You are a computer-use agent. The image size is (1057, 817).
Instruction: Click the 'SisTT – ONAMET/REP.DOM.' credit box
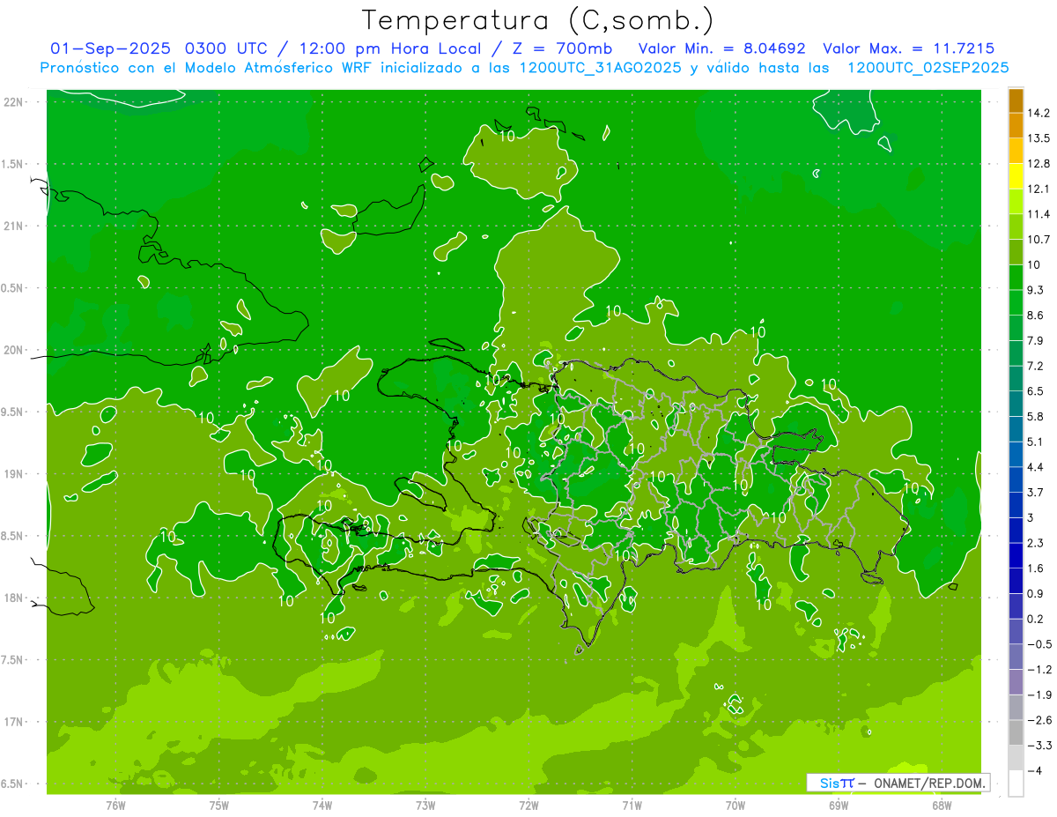tap(898, 783)
